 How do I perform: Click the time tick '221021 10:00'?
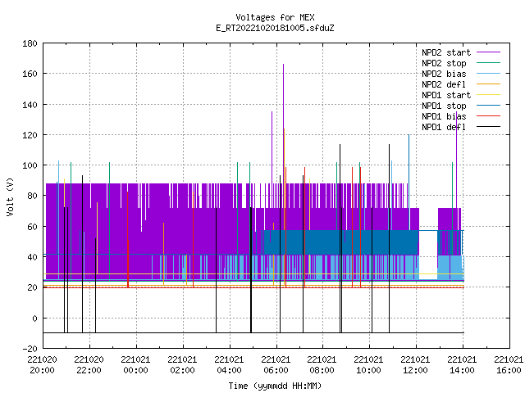pos(368,365)
